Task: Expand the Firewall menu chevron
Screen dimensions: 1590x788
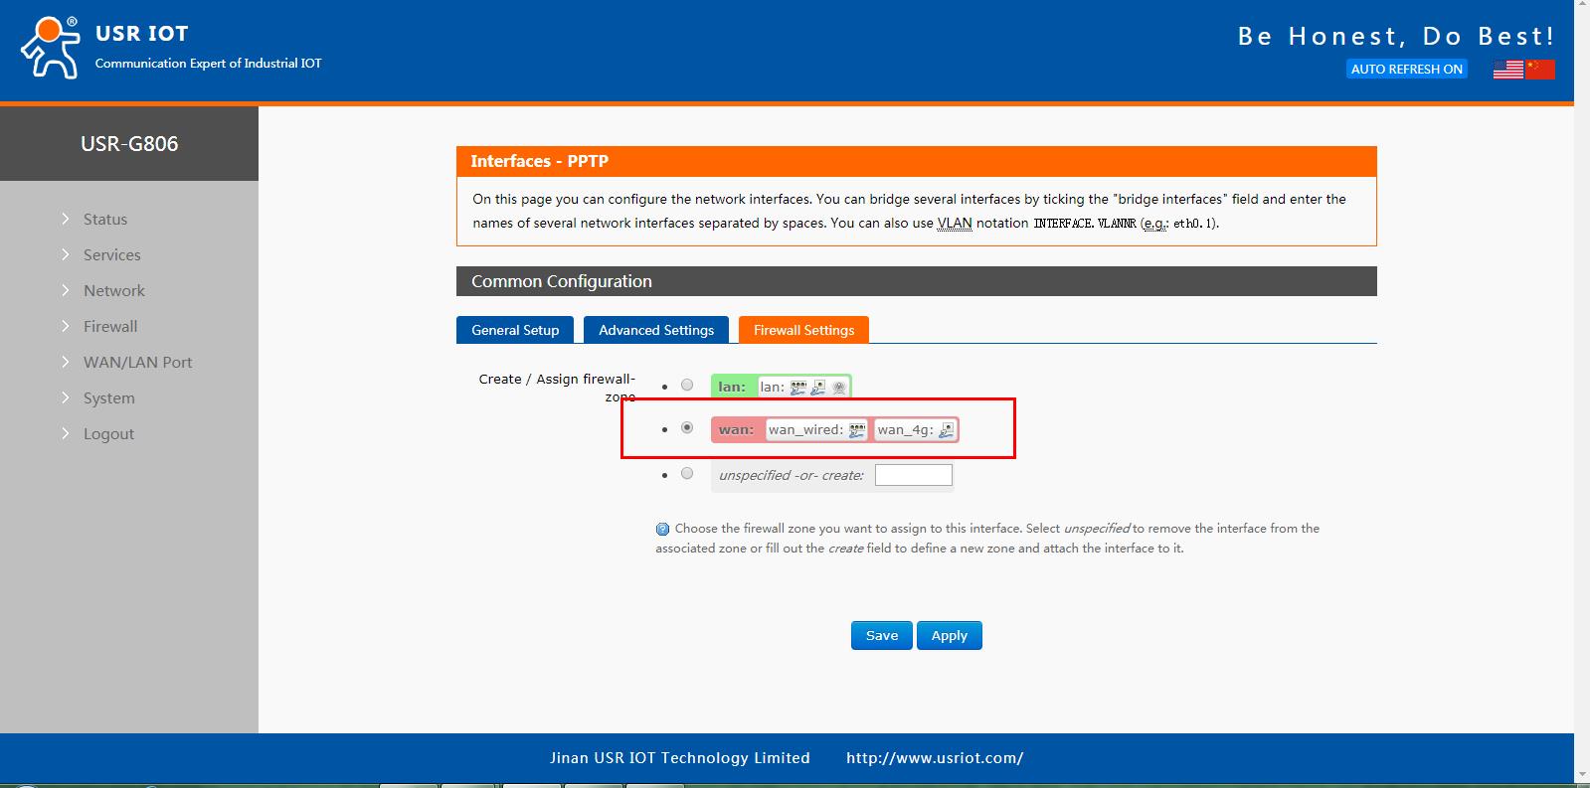Action: (x=66, y=326)
